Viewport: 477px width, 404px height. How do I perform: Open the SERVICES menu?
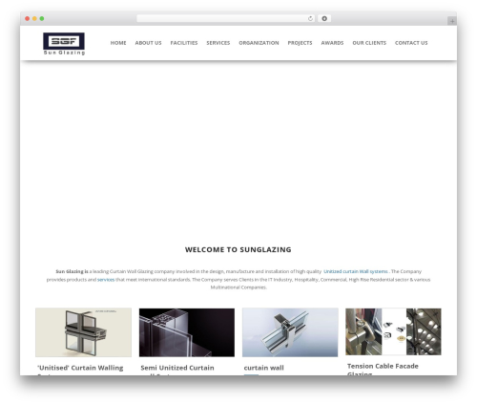point(218,43)
